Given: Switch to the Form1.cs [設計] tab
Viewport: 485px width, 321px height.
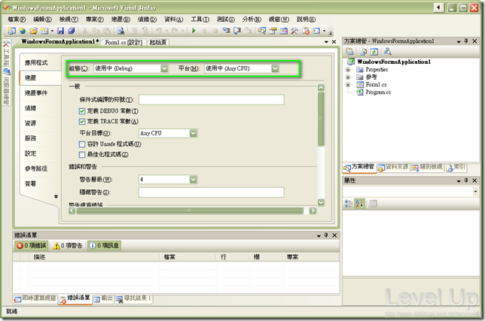Looking at the screenshot, I should [x=124, y=42].
